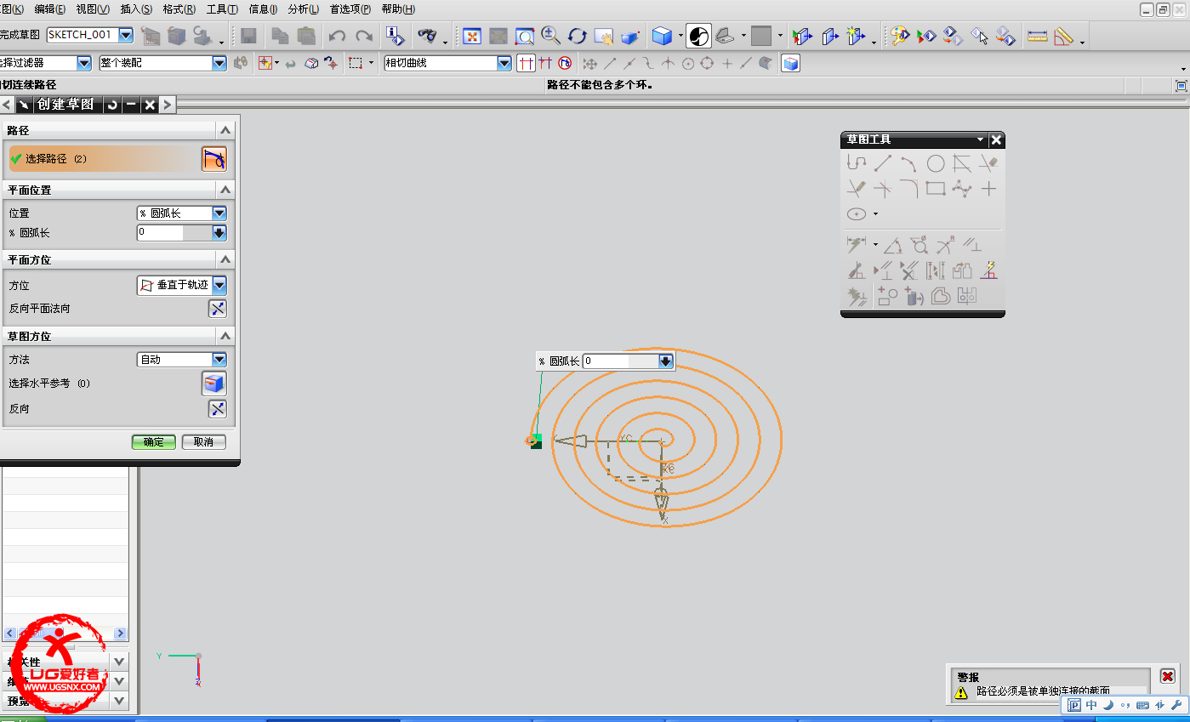The width and height of the screenshot is (1190, 722).
Task: Open the 插入(S) menu
Action: click(x=136, y=9)
